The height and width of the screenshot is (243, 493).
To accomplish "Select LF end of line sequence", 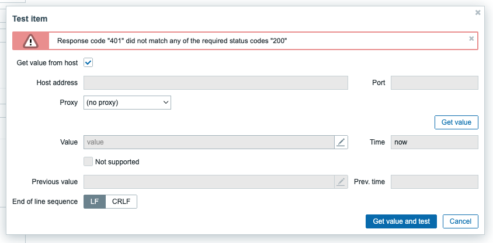I will 95,202.
